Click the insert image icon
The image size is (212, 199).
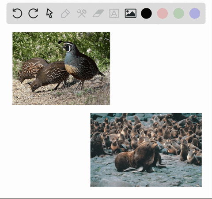click(x=131, y=13)
